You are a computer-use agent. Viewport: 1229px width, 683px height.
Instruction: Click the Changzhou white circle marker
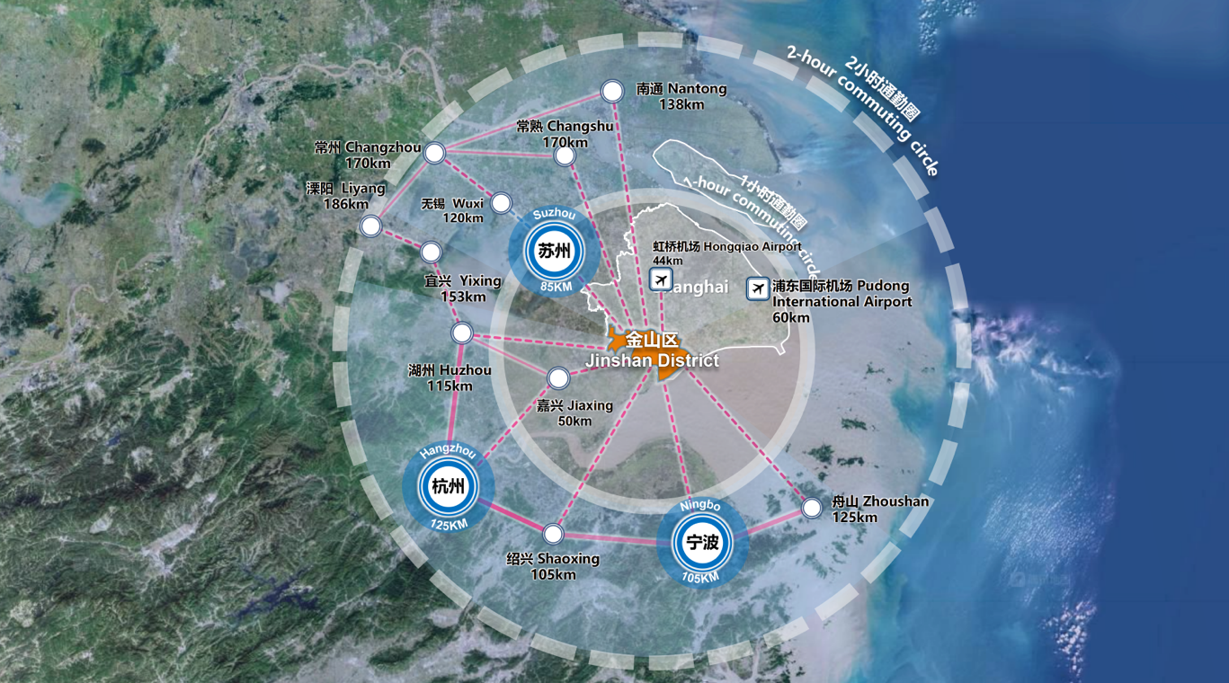(x=434, y=154)
